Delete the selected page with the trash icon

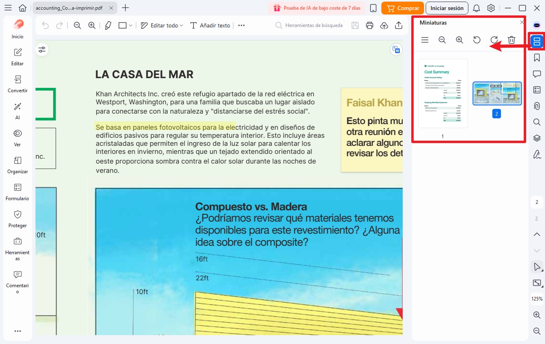click(x=512, y=39)
